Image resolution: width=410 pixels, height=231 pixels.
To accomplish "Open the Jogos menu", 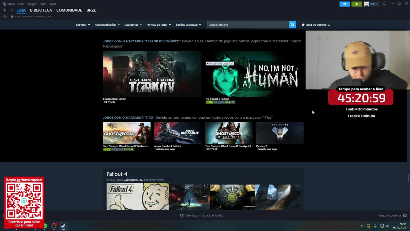I will point(43,4).
